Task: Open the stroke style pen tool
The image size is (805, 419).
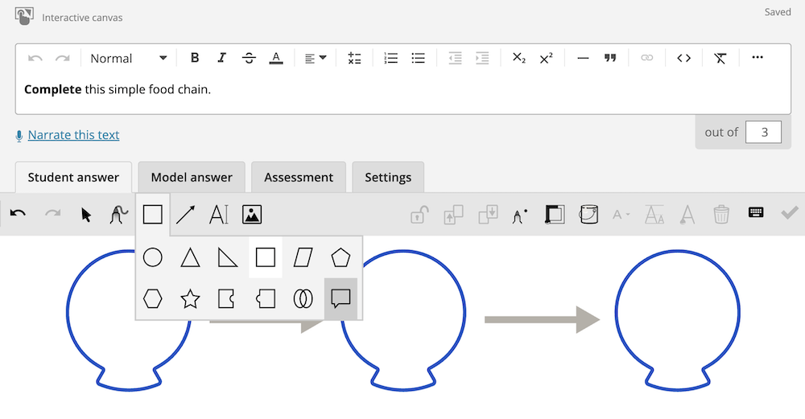Action: 519,216
